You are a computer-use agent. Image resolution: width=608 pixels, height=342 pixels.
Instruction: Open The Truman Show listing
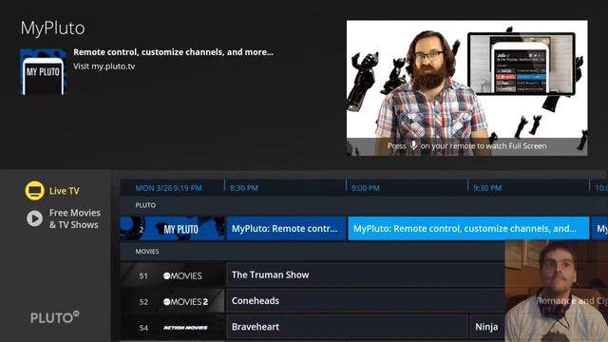pos(365,275)
